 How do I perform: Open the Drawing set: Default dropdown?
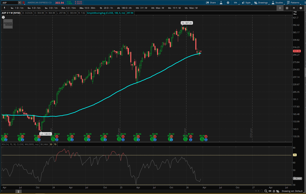pos(293,191)
